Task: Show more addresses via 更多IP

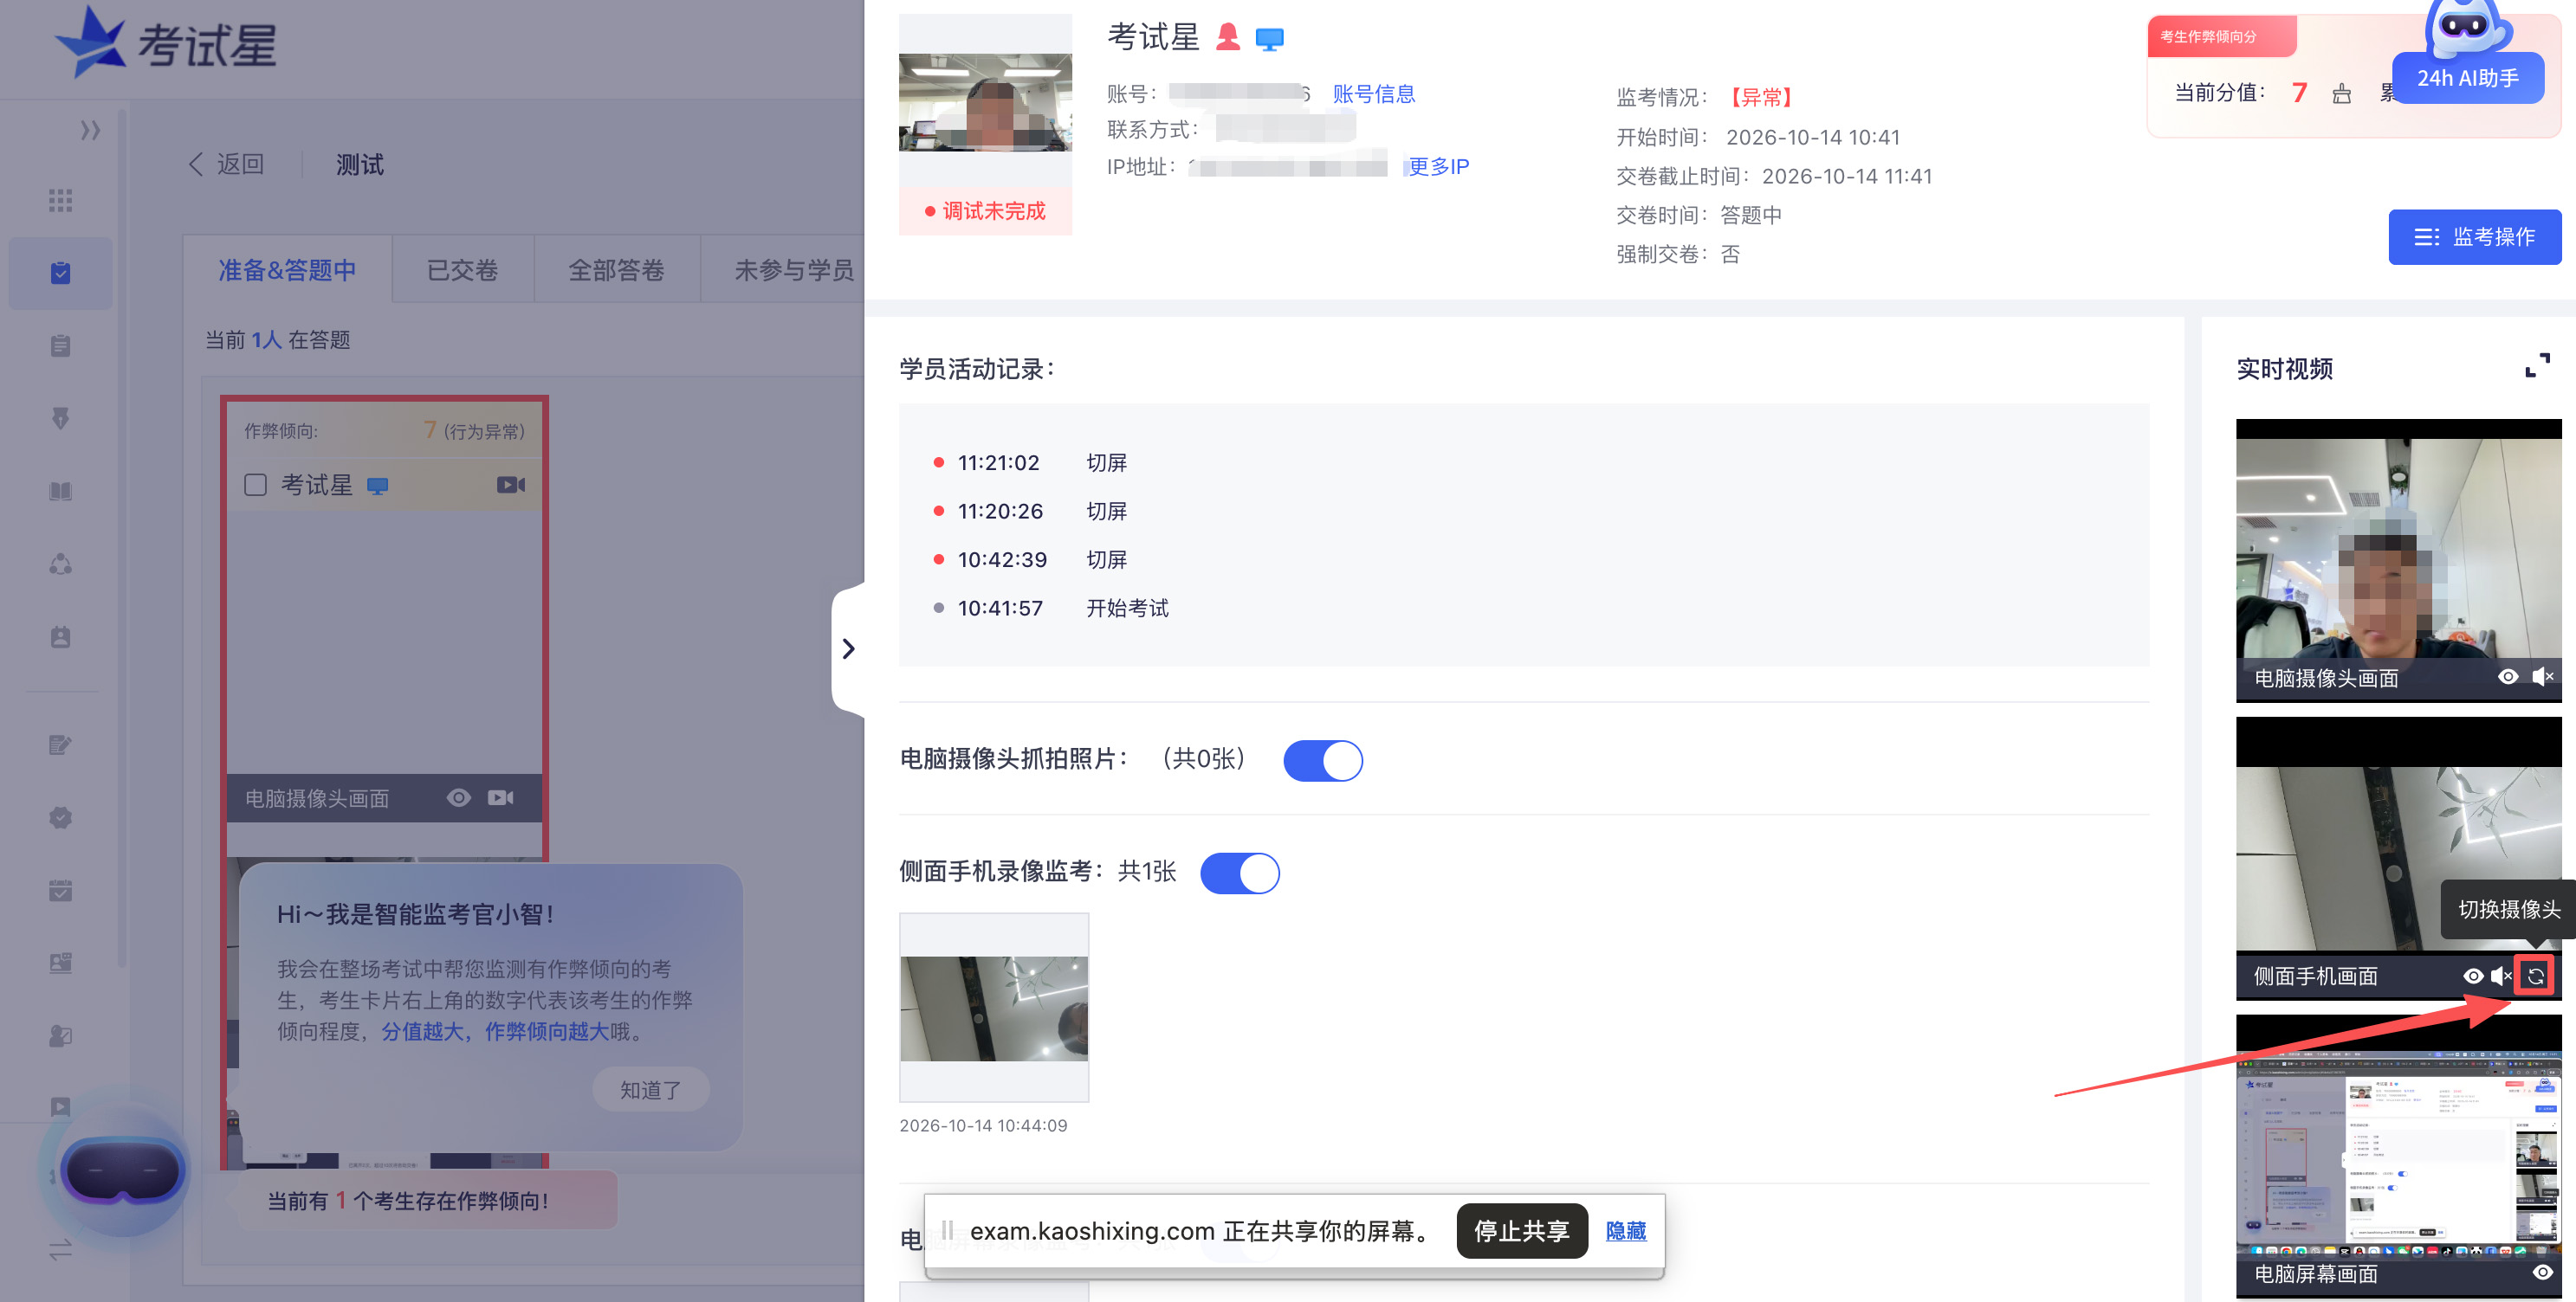Action: pyautogui.click(x=1438, y=167)
